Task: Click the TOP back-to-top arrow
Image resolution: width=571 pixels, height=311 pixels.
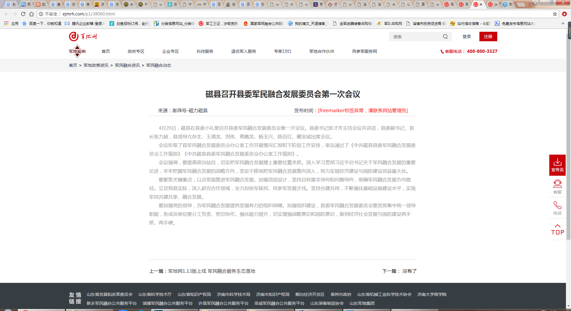Action: click(557, 229)
